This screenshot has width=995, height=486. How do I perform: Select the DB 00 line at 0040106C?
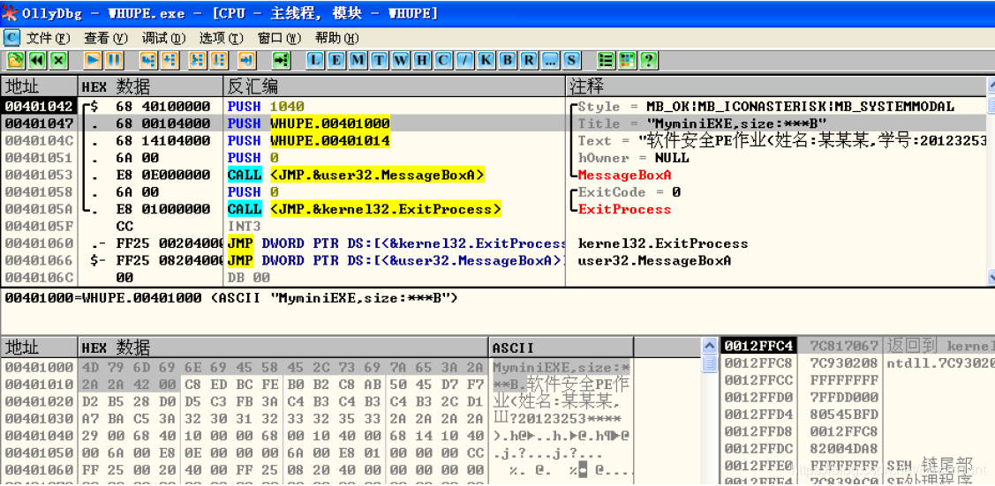494,278
